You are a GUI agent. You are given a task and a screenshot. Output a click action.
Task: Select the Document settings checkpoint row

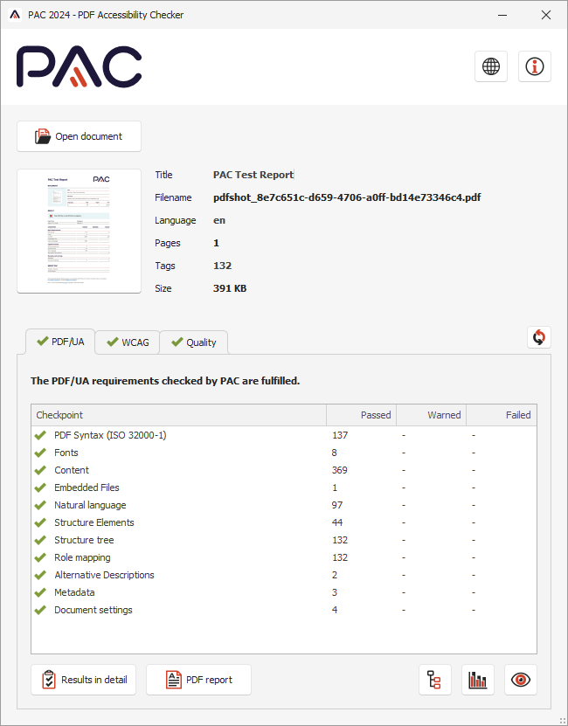pos(284,610)
